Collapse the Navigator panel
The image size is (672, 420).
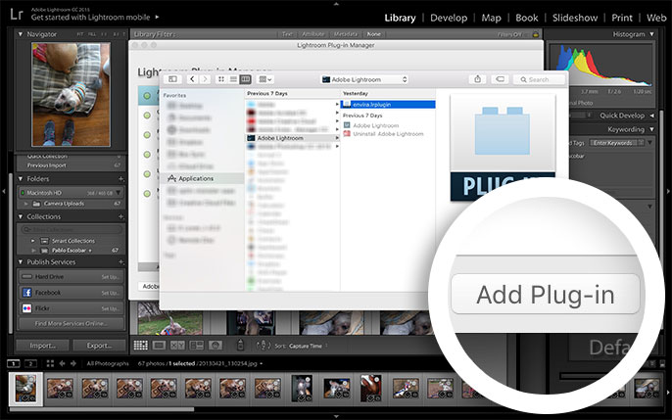21,34
